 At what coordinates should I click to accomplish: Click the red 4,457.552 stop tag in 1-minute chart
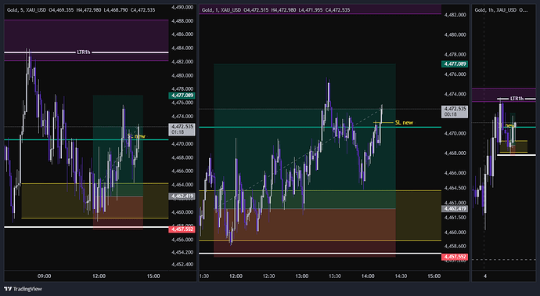coord(455,257)
